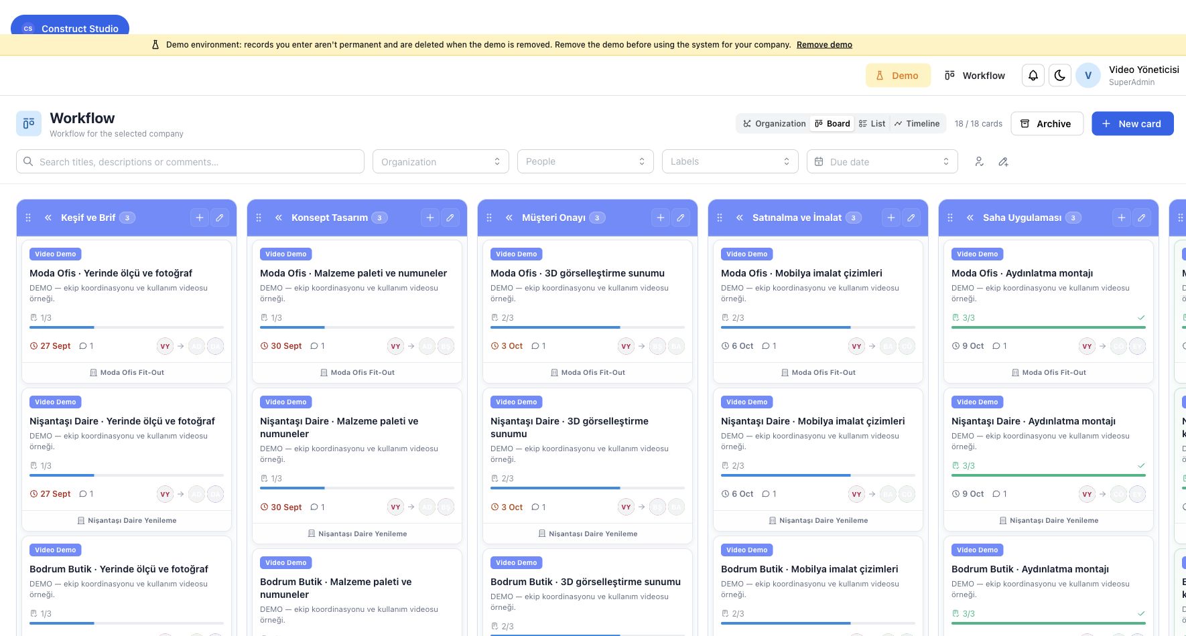Click drag handle of Müşteri Onayı column
The height and width of the screenshot is (636, 1186).
point(489,218)
